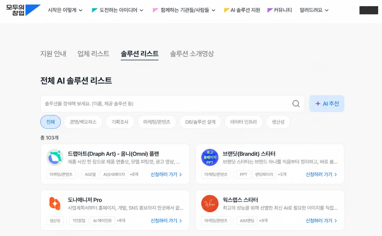Click the search magnifier icon
The image size is (382, 236).
[x=296, y=103]
